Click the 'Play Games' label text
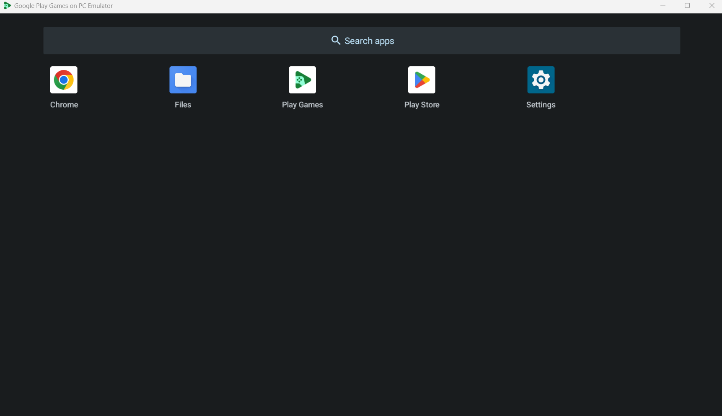This screenshot has height=416, width=722. coord(302,105)
